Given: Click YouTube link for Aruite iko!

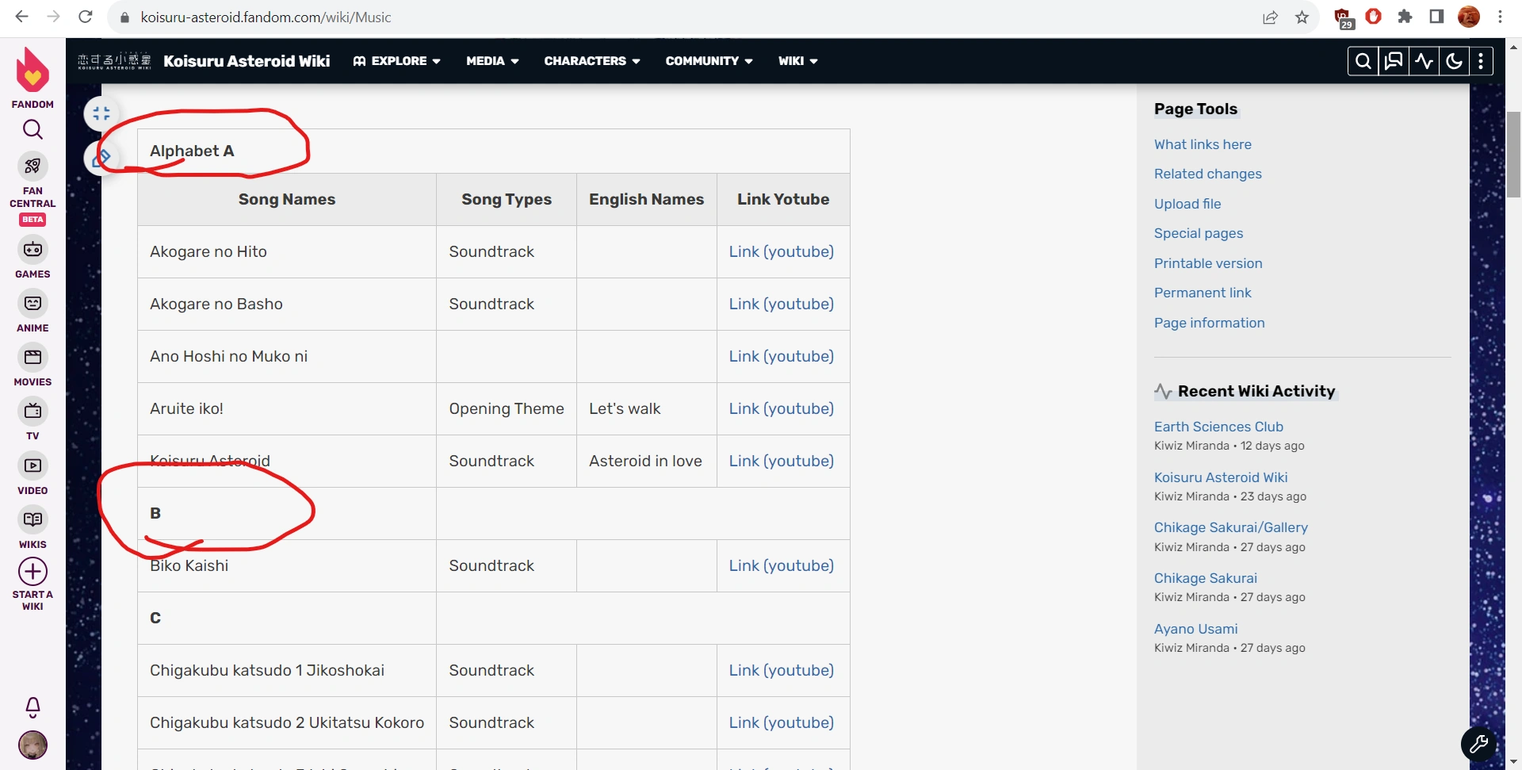Looking at the screenshot, I should pos(781,408).
